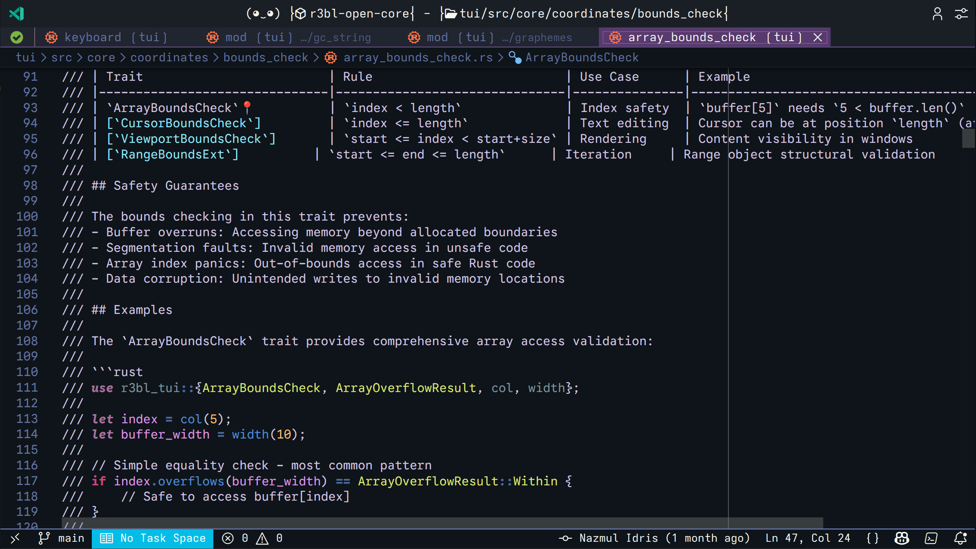The image size is (976, 549).
Task: Open the remote connection menu in bottom-left corner
Action: coord(15,538)
